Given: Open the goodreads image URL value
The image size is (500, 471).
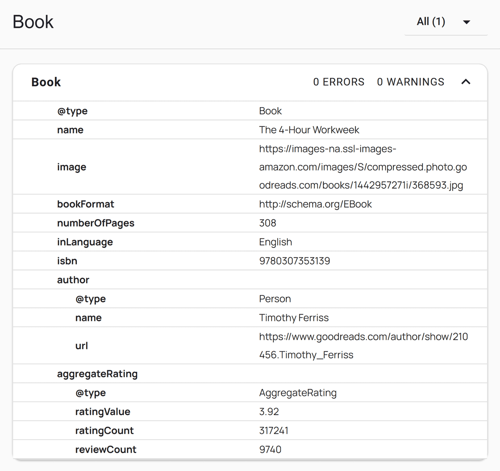Looking at the screenshot, I should [362, 167].
